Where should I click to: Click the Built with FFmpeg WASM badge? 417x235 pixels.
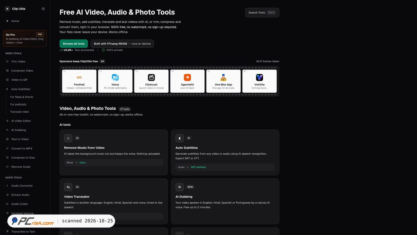click(x=122, y=44)
